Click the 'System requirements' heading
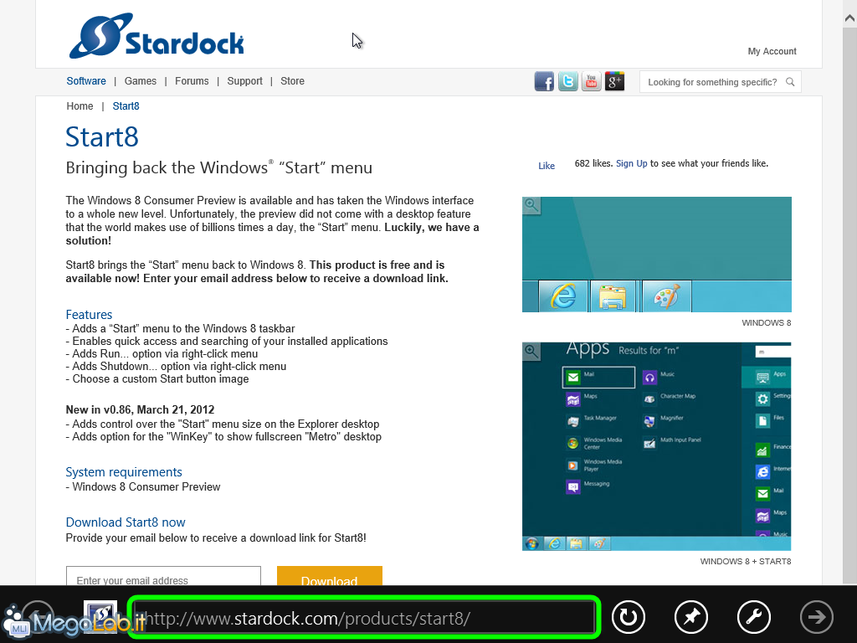 point(124,472)
